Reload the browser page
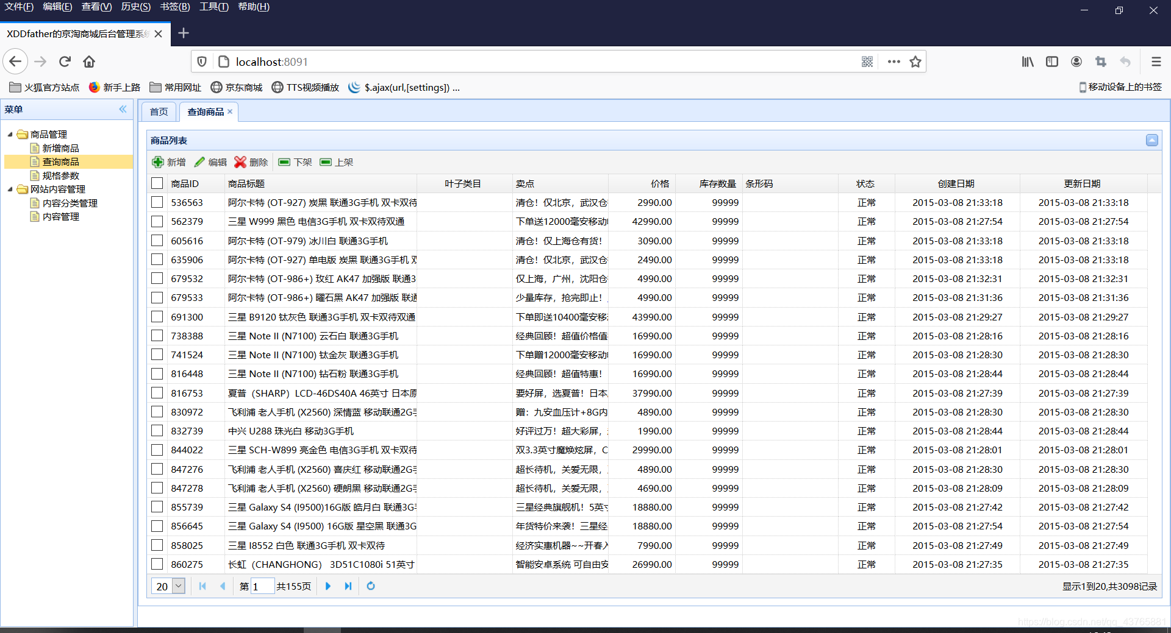Viewport: 1171px width, 633px height. pos(65,62)
